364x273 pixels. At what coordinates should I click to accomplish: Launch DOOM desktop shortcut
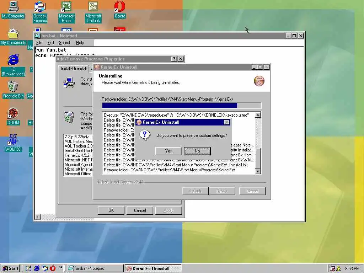coord(13,117)
